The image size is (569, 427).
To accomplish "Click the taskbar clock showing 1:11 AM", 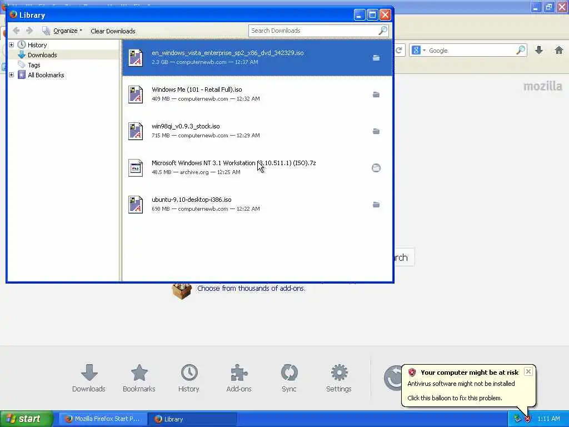I will [548, 419].
